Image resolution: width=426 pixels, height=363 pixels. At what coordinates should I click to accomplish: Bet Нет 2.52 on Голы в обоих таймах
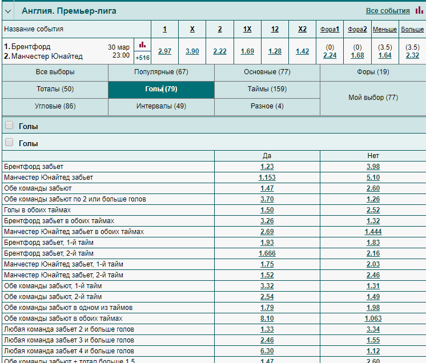(373, 210)
